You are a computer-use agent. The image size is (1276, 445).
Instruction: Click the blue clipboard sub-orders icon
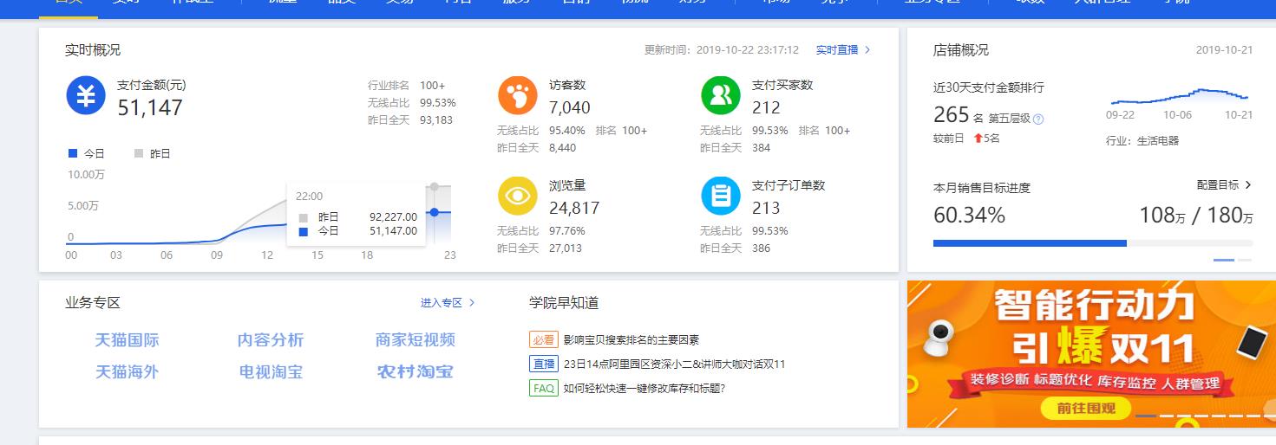click(x=721, y=196)
